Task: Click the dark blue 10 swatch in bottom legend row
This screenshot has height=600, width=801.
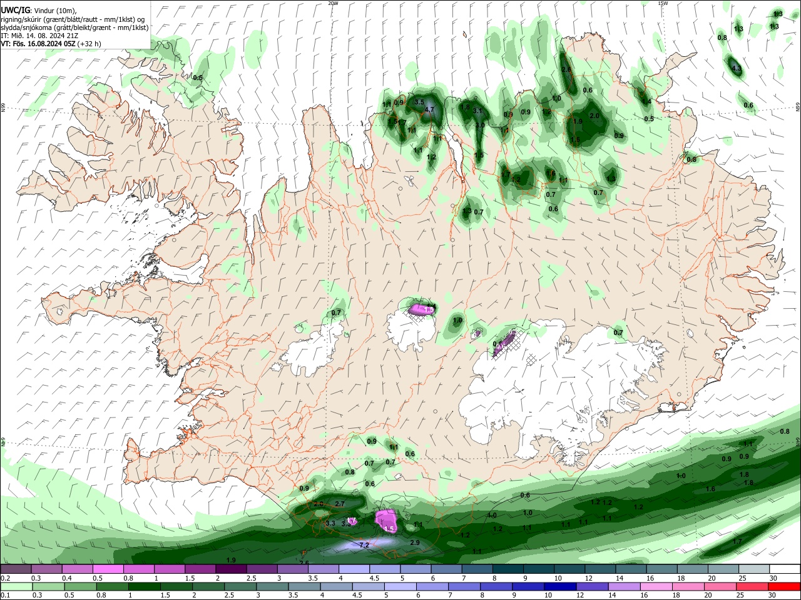Action: pos(561,587)
